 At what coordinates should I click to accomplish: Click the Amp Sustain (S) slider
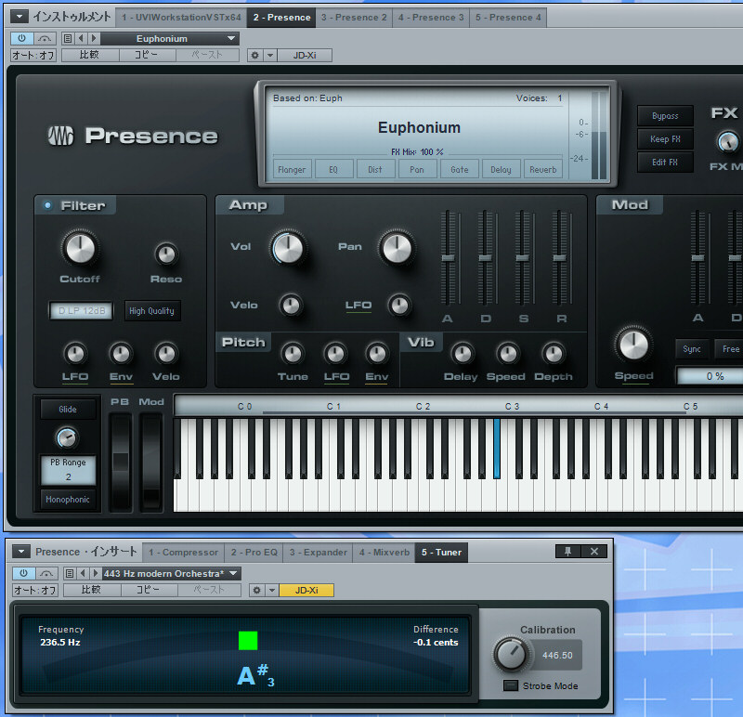point(522,258)
